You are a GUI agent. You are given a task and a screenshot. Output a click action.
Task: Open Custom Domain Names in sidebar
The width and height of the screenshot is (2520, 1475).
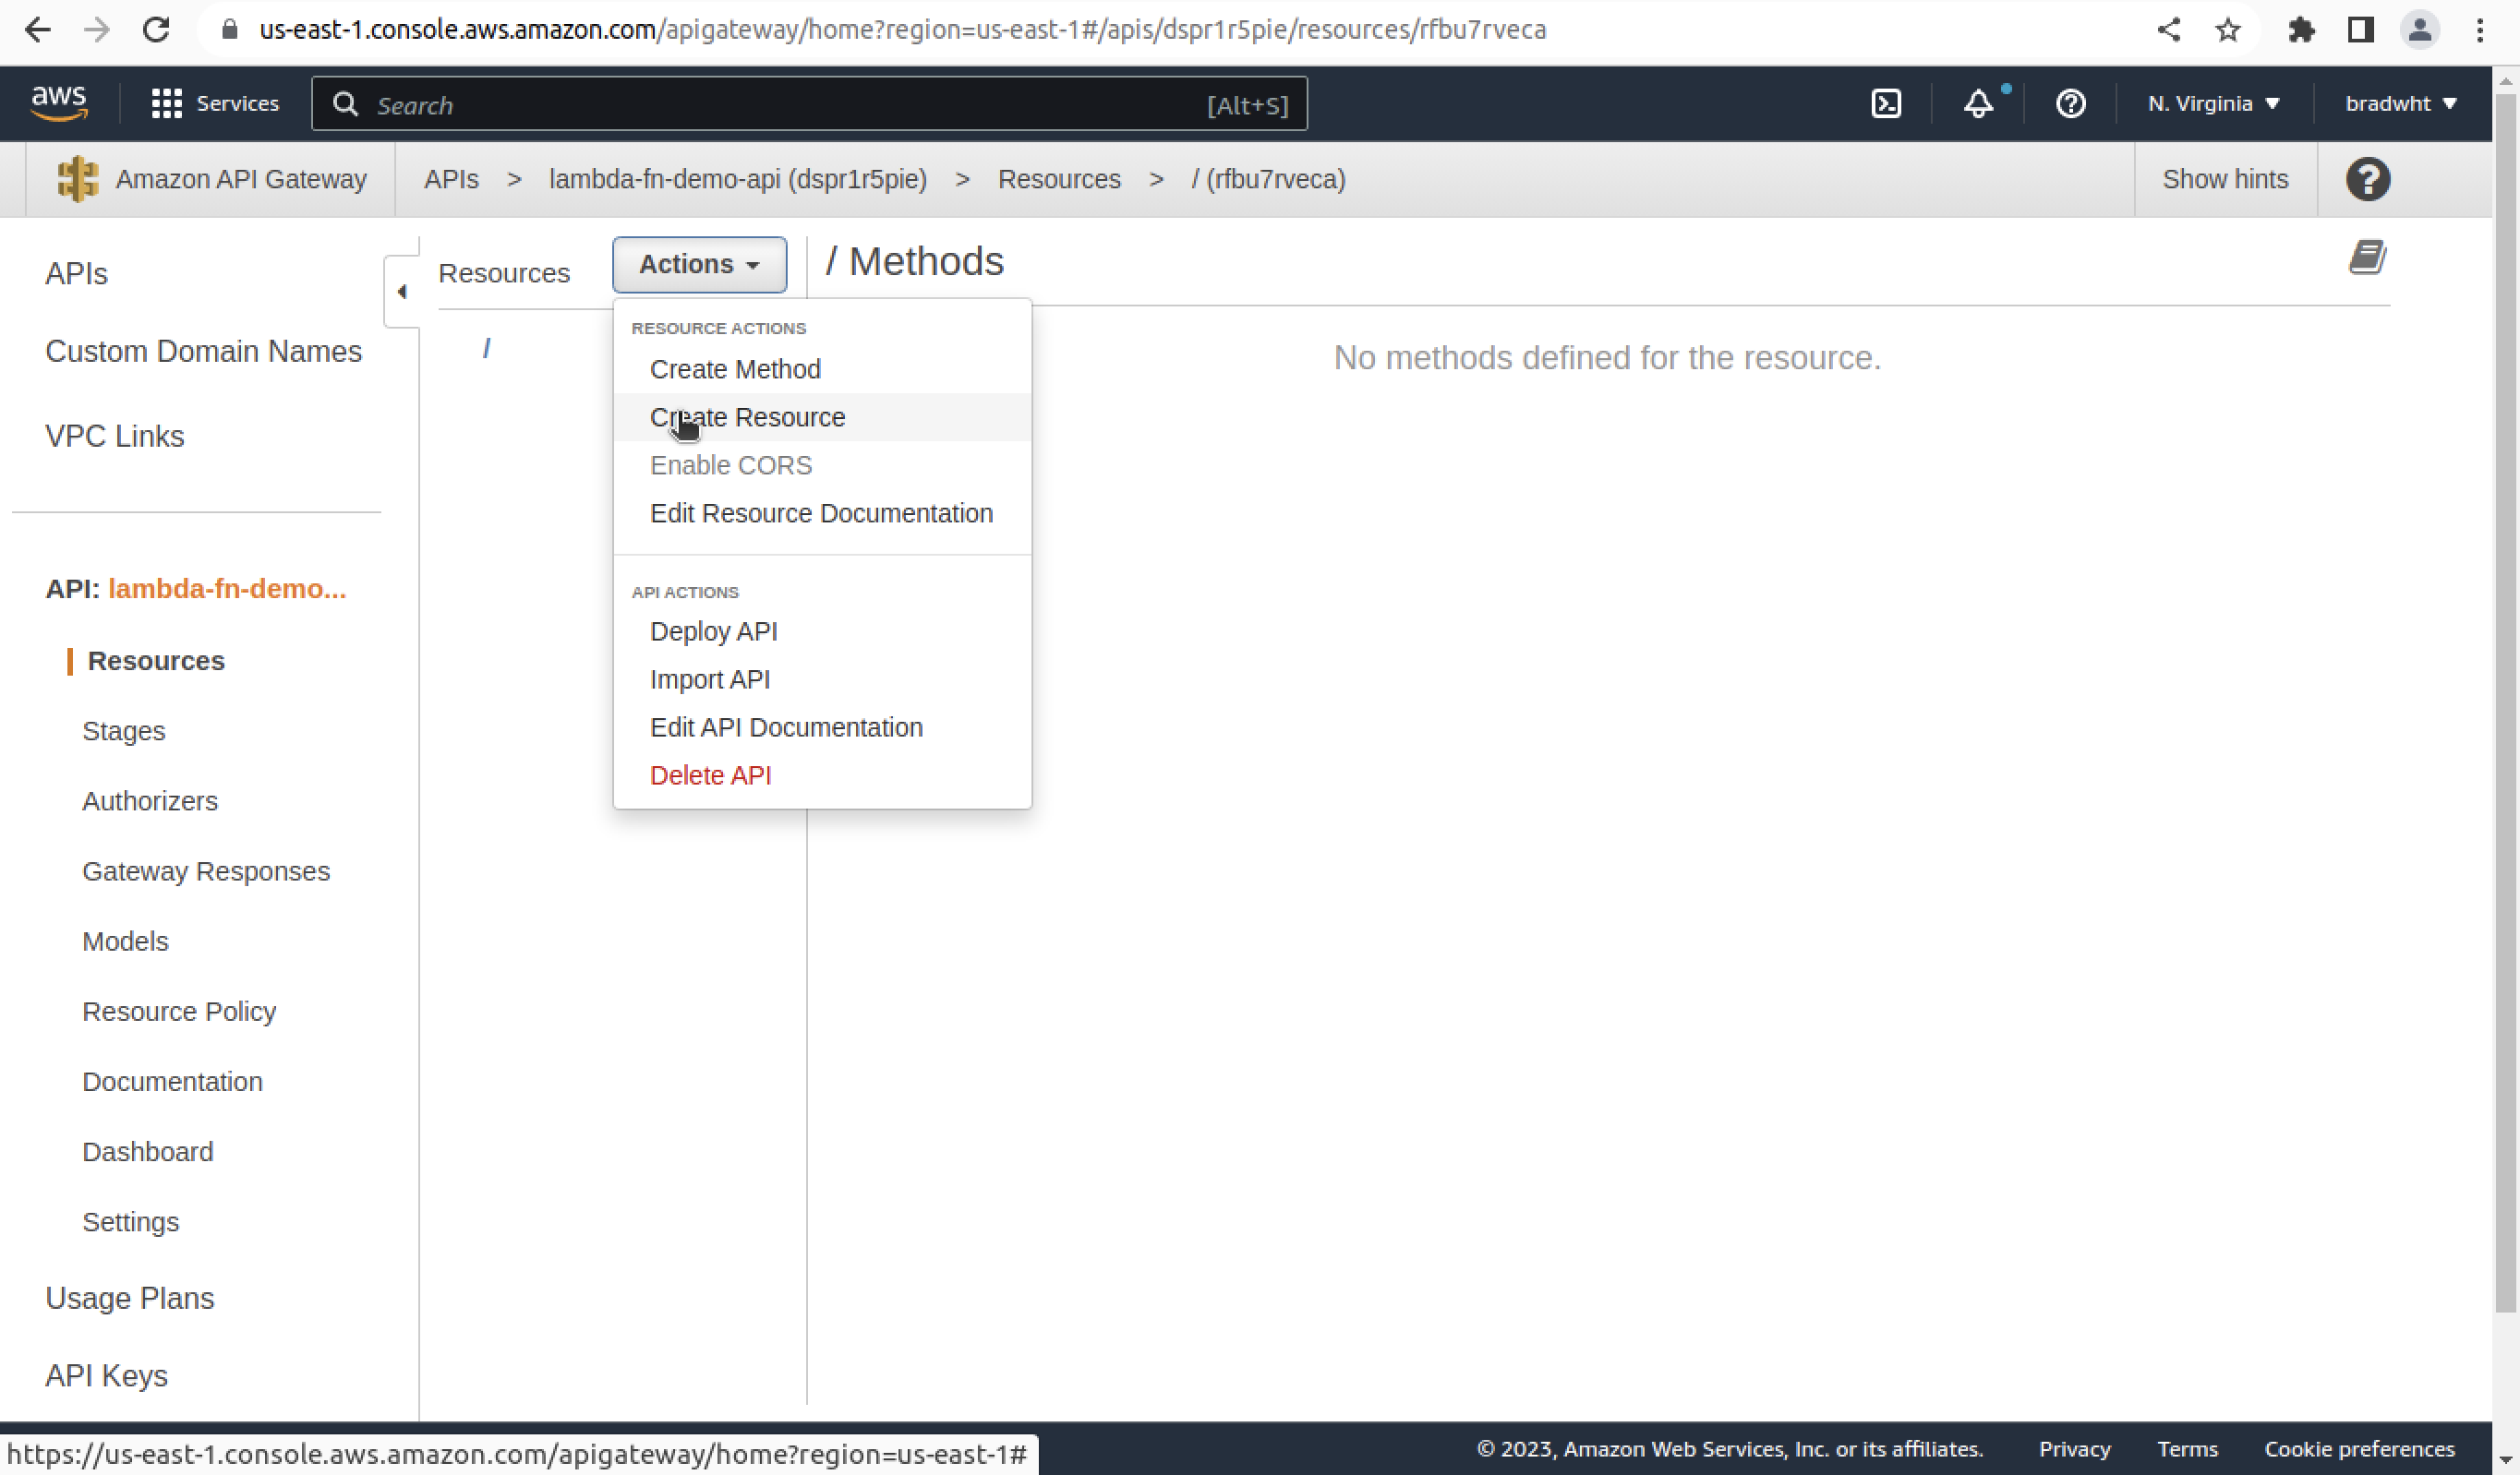203,352
